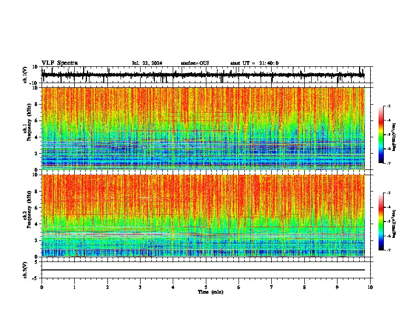
Task: Click the "2" kHz tick on ch.1 frequency axis
Action: pos(36,153)
